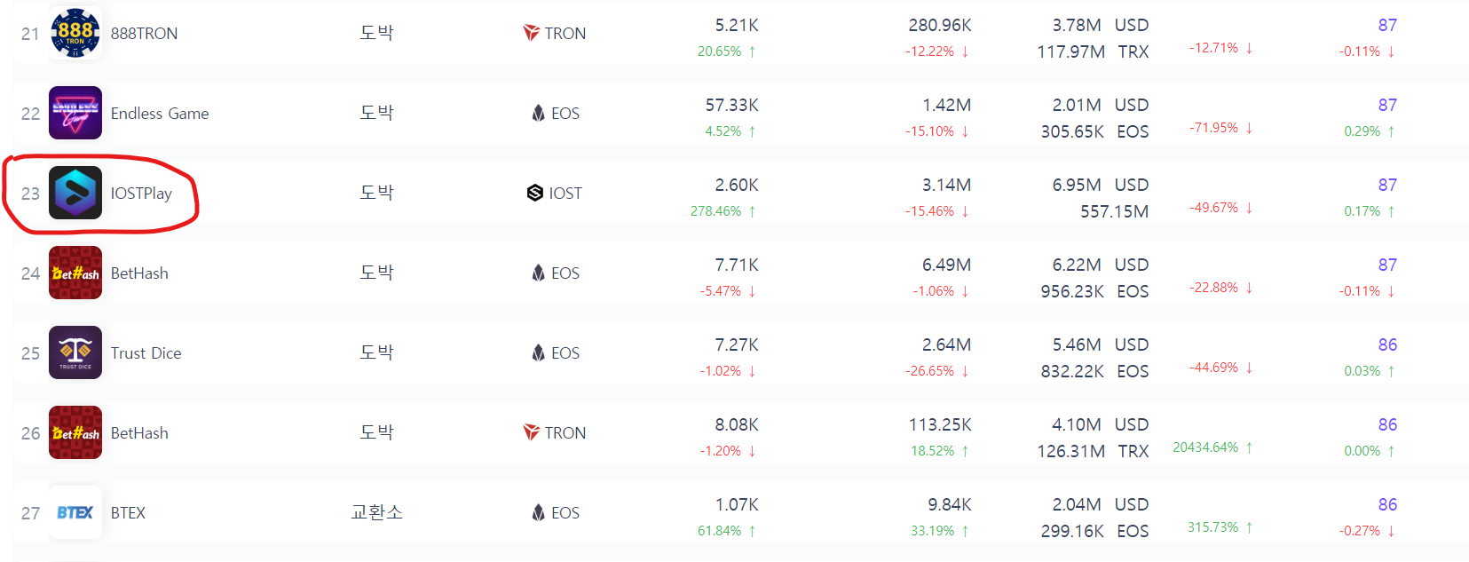
Task: Select the IOSTPlay app icon
Action: [75, 193]
